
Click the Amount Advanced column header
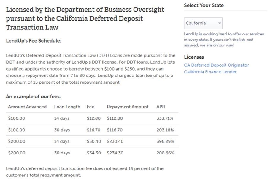(x=27, y=107)
